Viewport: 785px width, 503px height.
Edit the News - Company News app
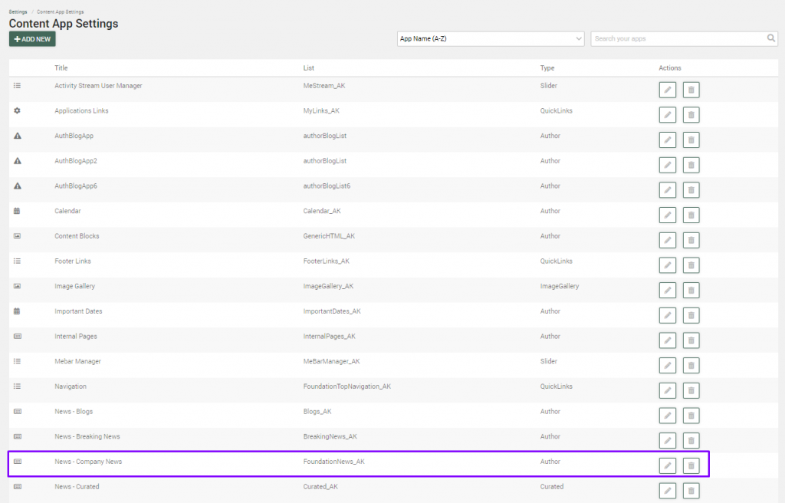667,466
